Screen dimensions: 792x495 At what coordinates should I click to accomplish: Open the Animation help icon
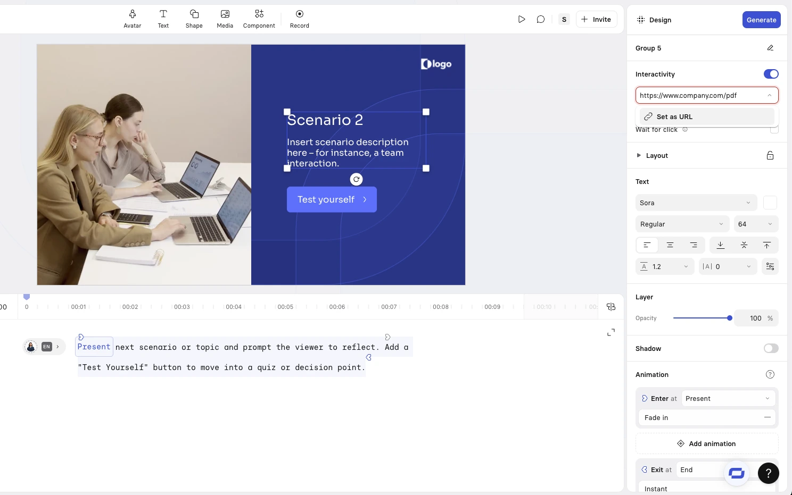(x=770, y=374)
